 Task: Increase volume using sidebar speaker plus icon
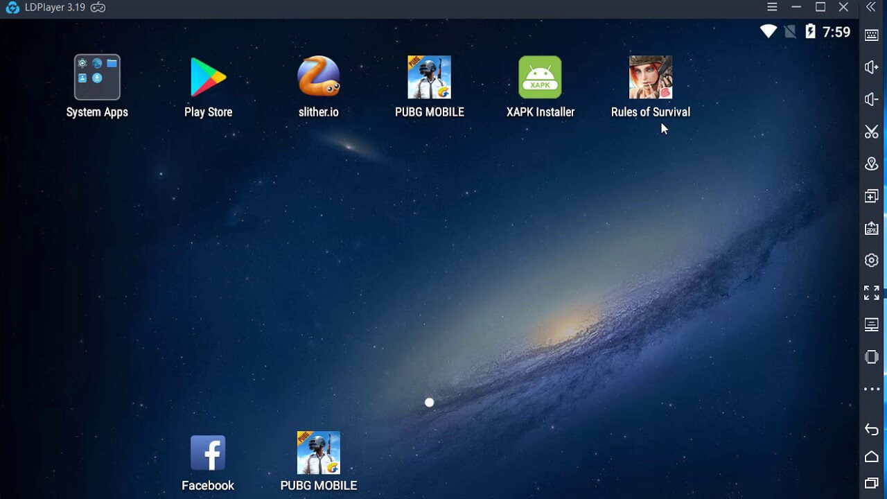872,67
